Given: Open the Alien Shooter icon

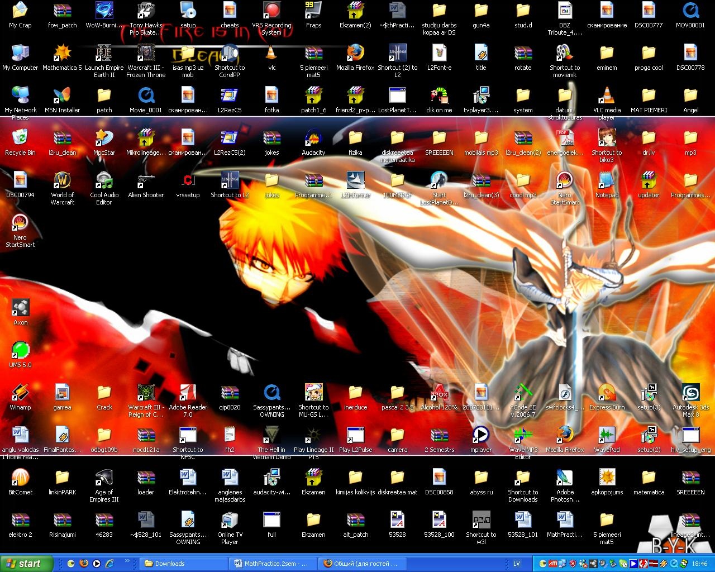Looking at the screenshot, I should click(x=146, y=180).
